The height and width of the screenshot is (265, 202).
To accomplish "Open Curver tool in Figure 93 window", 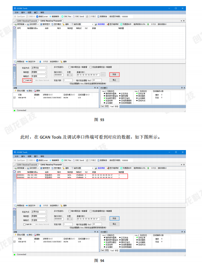I will pos(42,16).
